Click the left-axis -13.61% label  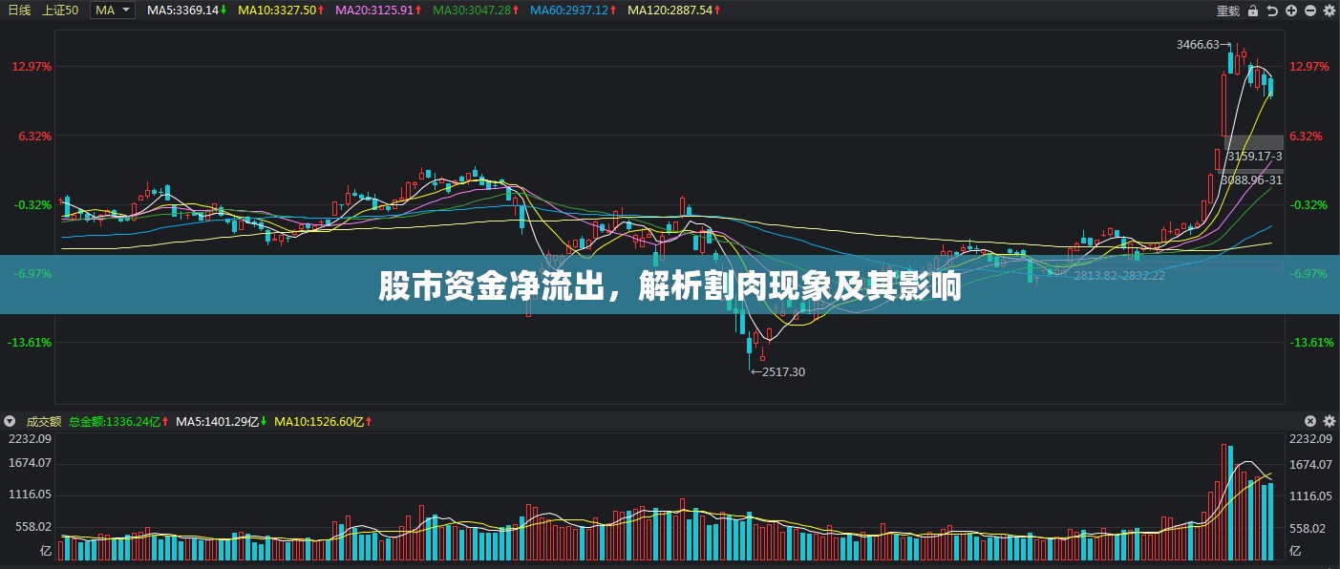pyautogui.click(x=30, y=342)
